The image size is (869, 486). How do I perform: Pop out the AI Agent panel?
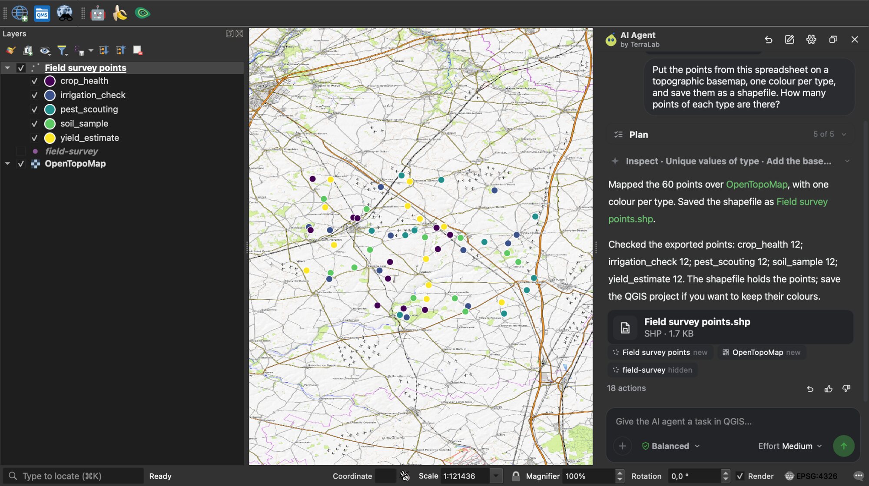point(833,40)
